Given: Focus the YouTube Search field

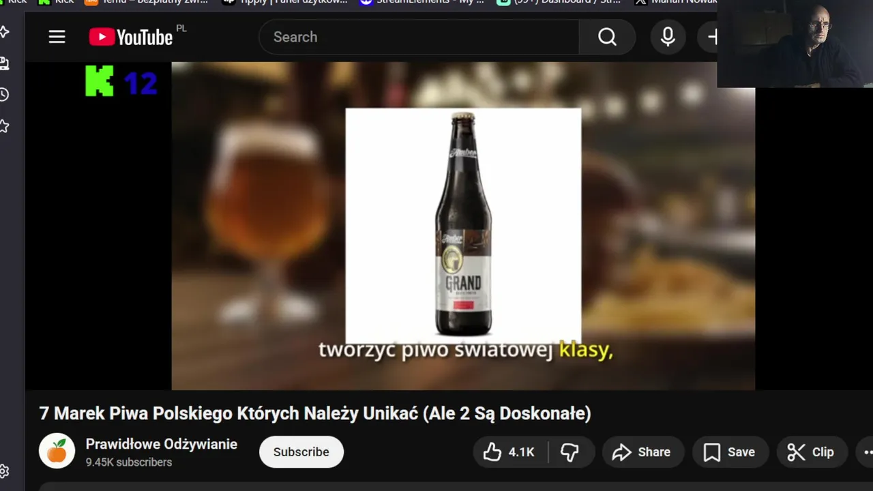Looking at the screenshot, I should [x=419, y=37].
